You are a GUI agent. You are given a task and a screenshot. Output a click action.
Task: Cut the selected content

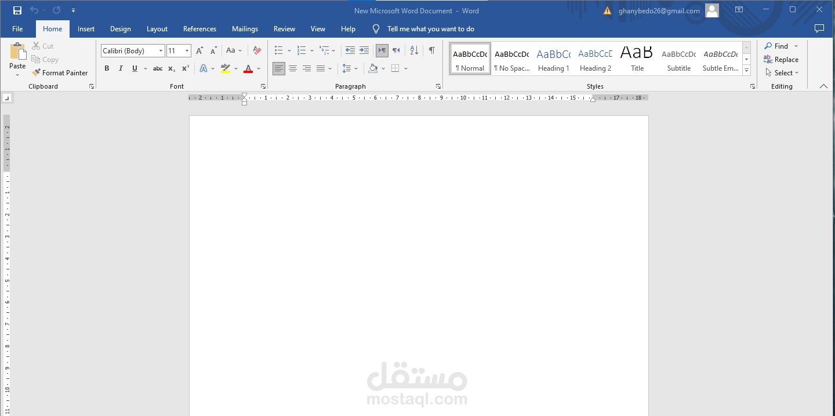(x=42, y=46)
